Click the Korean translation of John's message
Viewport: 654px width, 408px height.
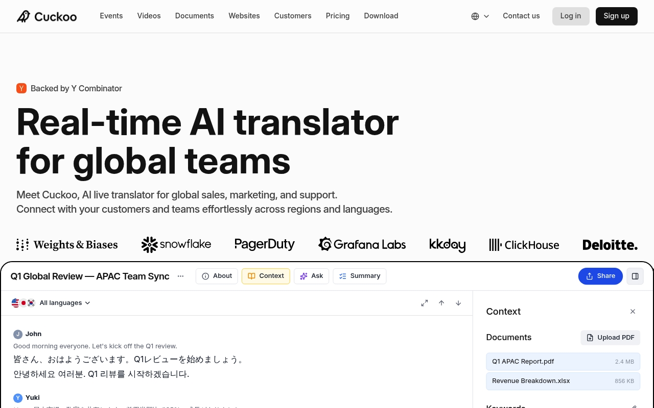pos(101,374)
